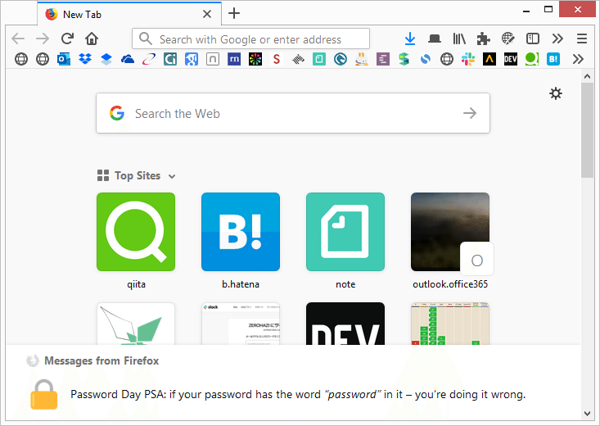
Task: Open the blue Google g bookmark
Action: (192, 59)
